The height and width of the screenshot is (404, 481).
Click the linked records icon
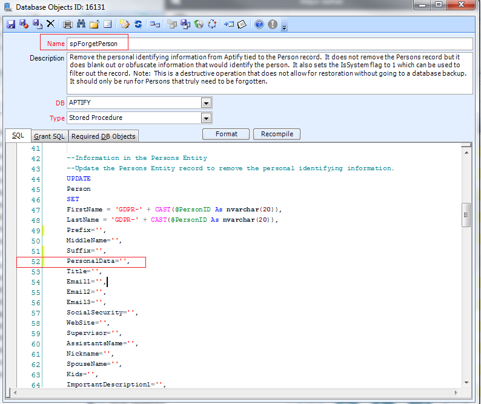click(x=155, y=24)
